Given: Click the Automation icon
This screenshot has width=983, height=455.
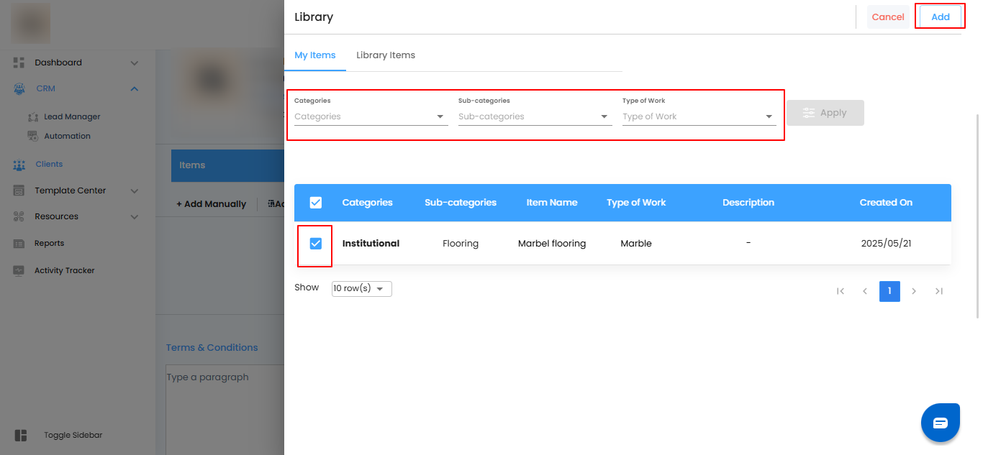Looking at the screenshot, I should [x=33, y=136].
